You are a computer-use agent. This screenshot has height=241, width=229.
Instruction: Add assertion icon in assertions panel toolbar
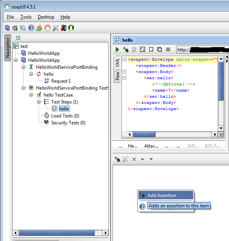117,159
